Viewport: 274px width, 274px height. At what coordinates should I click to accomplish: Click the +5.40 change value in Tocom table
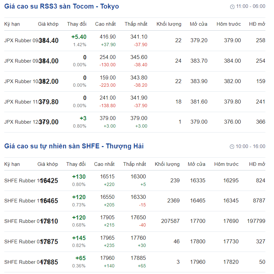(x=79, y=37)
